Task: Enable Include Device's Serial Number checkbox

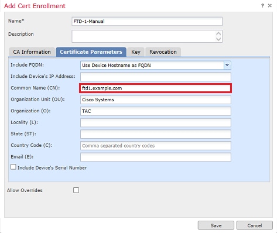Action: click(13, 167)
